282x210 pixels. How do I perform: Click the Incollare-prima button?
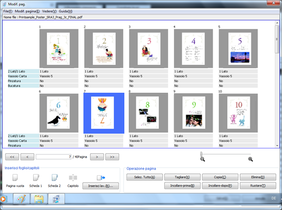(x=182, y=185)
